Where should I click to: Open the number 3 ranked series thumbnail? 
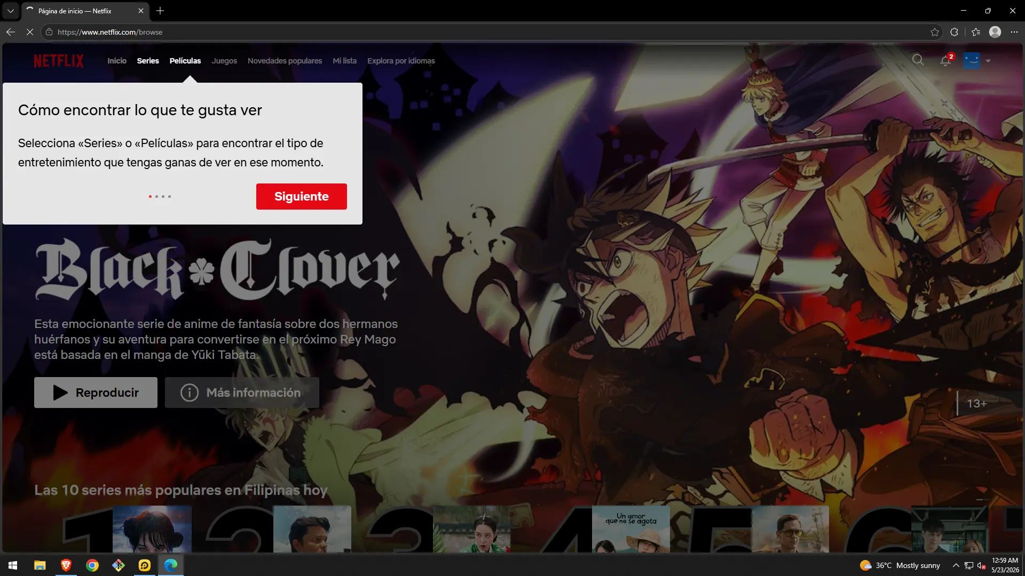(472, 529)
